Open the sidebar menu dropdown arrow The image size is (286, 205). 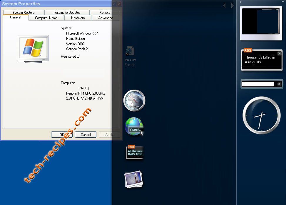click(283, 2)
